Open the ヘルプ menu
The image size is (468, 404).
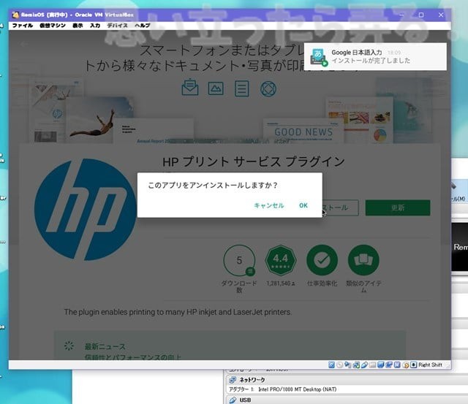(x=143, y=26)
